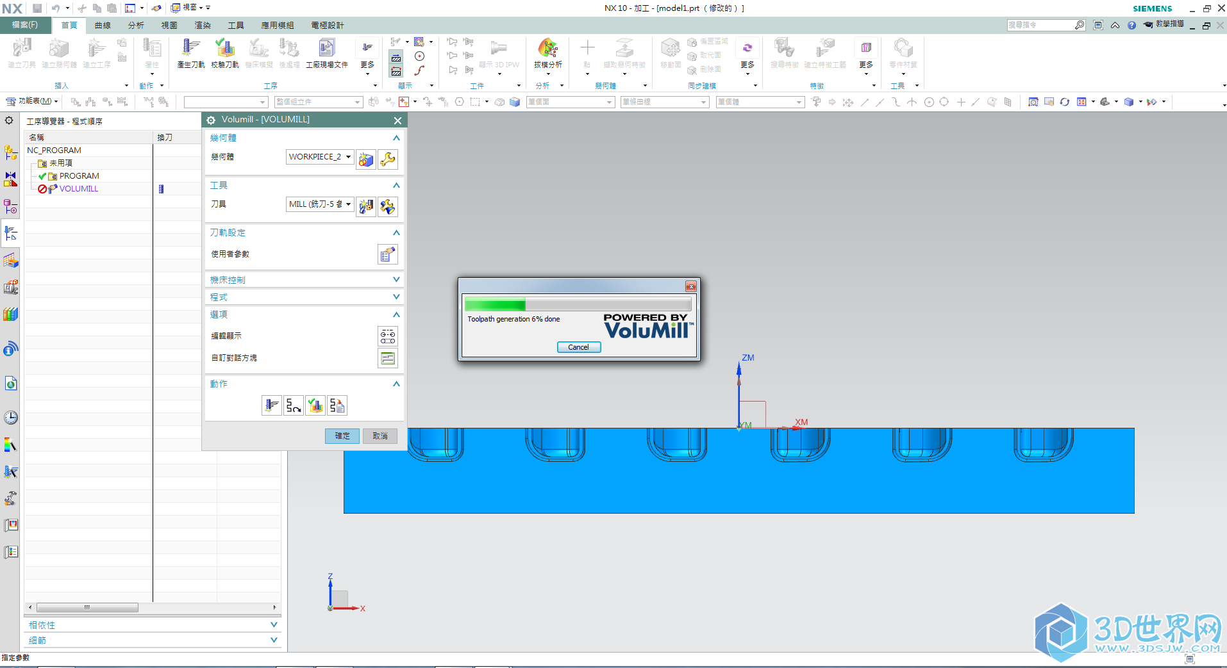Open operation navigator tab in sidebar

pos(10,234)
